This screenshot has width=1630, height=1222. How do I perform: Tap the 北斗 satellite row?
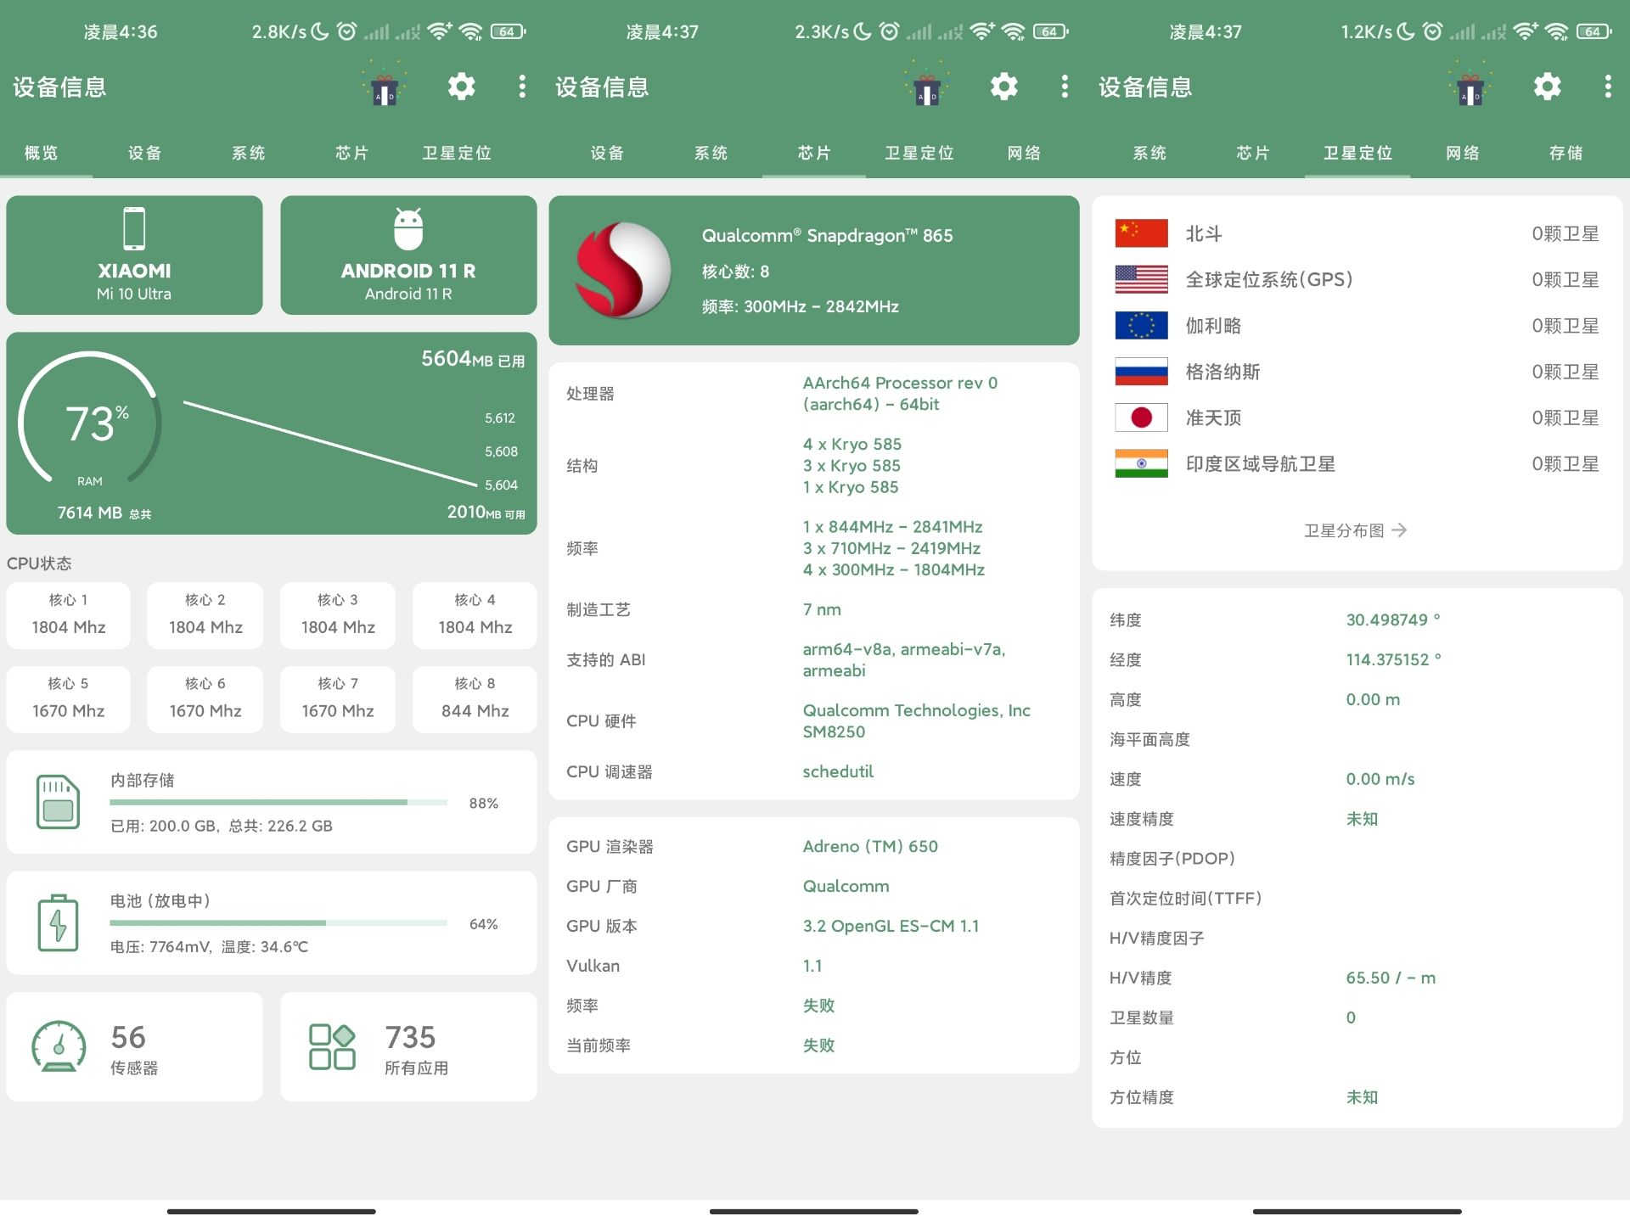pos(1357,233)
